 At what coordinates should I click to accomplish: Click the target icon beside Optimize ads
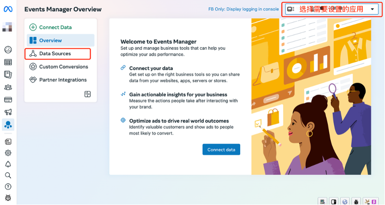tap(123, 120)
